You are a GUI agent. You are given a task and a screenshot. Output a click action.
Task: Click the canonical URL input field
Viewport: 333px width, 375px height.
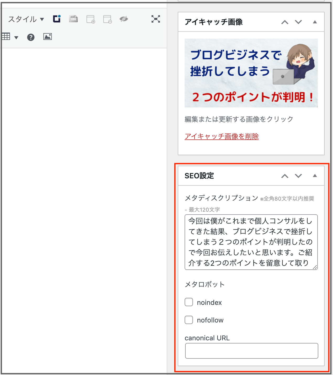[251, 351]
